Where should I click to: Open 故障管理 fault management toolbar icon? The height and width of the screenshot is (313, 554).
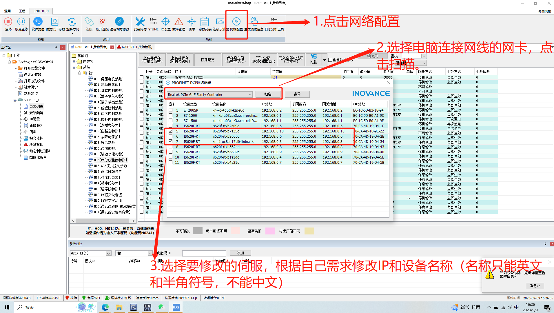tap(178, 22)
